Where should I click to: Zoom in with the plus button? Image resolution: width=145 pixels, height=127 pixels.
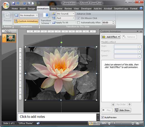(x=133, y=123)
